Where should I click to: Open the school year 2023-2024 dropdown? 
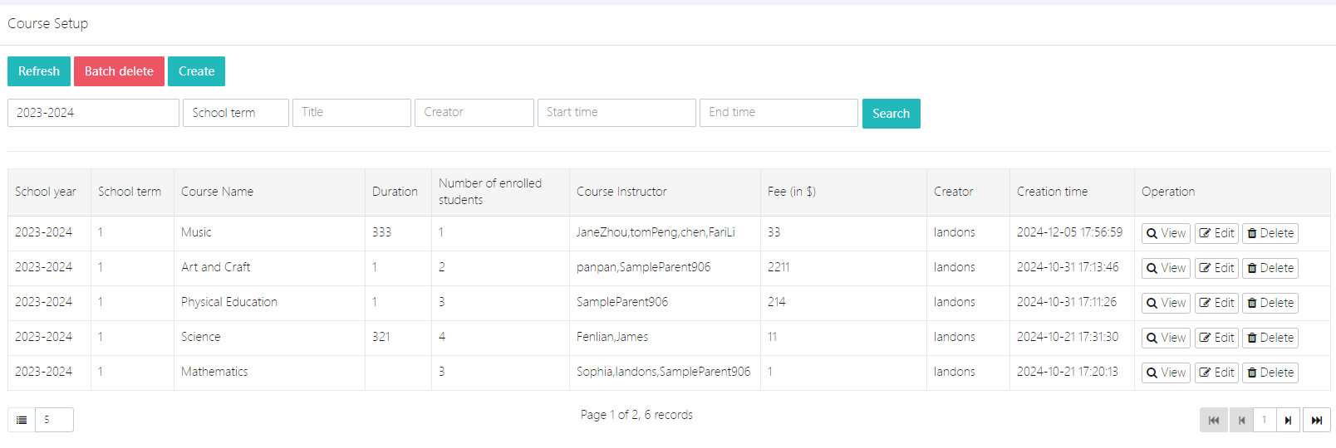(x=93, y=113)
